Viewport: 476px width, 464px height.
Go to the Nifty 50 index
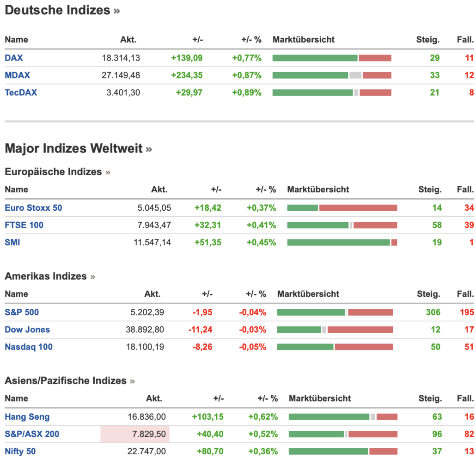pyautogui.click(x=20, y=451)
